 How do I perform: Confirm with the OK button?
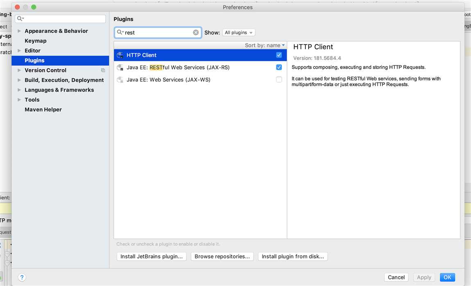click(447, 277)
